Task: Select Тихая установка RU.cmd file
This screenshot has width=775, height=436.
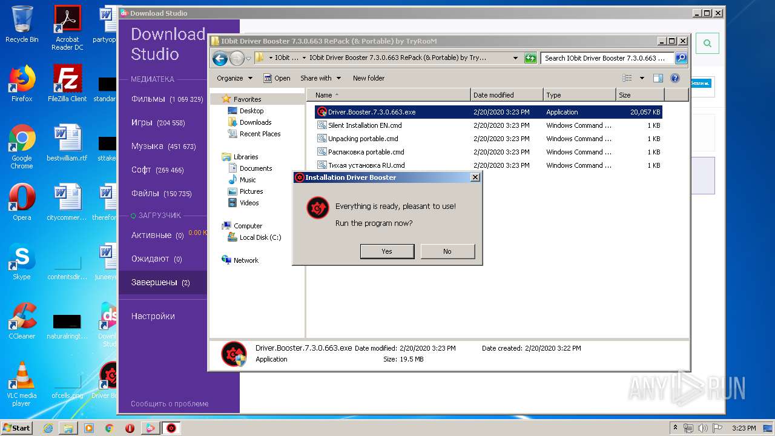Action: point(488,165)
